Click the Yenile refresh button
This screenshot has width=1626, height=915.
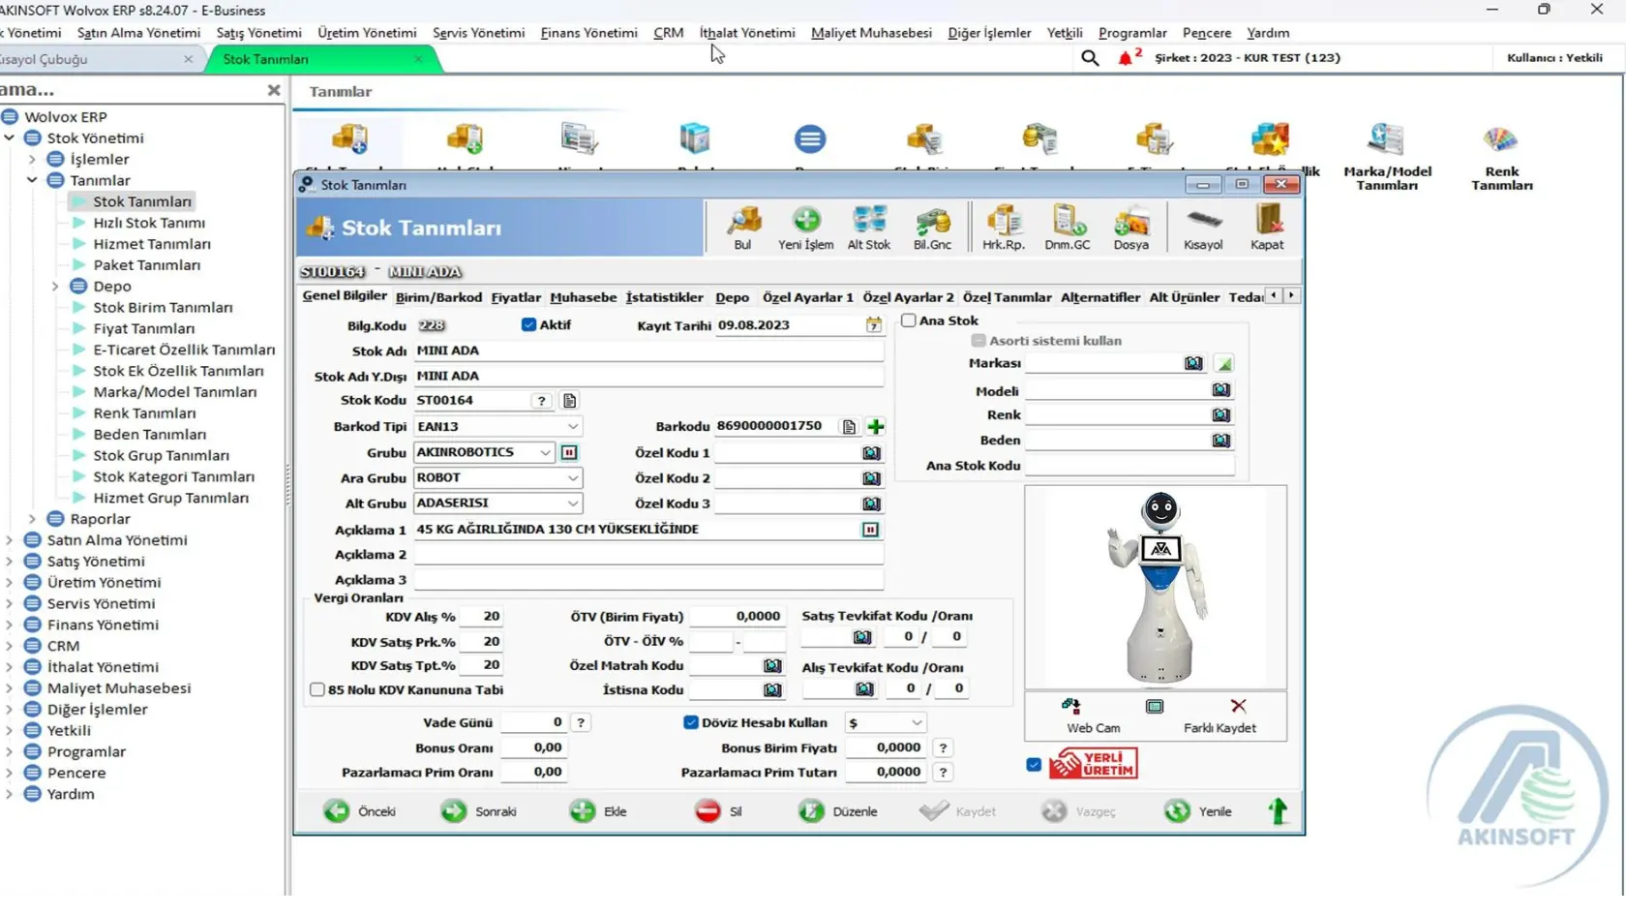pyautogui.click(x=1198, y=812)
